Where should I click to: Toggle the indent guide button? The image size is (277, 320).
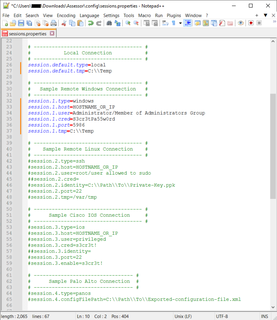pyautogui.click(x=188, y=23)
